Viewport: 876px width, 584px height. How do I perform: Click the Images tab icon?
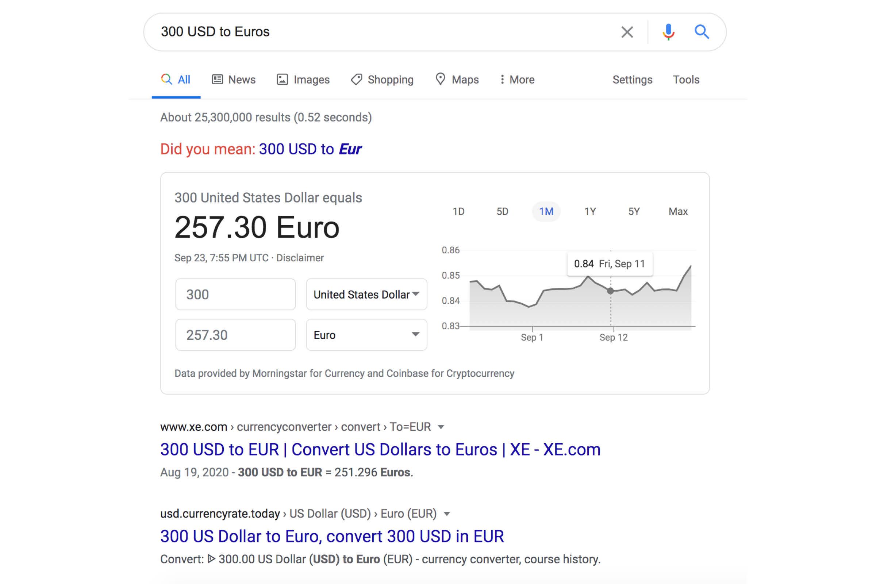(x=282, y=79)
